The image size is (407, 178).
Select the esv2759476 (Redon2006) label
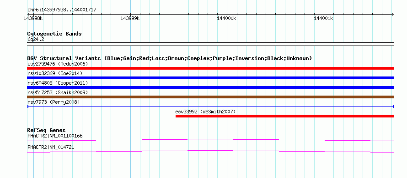point(58,64)
